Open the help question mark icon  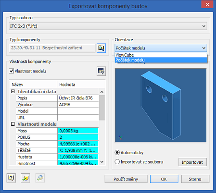11,178
